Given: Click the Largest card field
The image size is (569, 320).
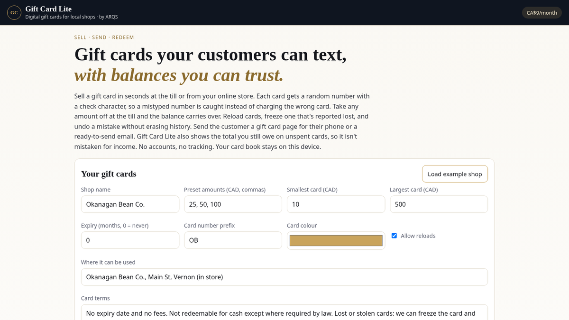Looking at the screenshot, I should coord(439,204).
